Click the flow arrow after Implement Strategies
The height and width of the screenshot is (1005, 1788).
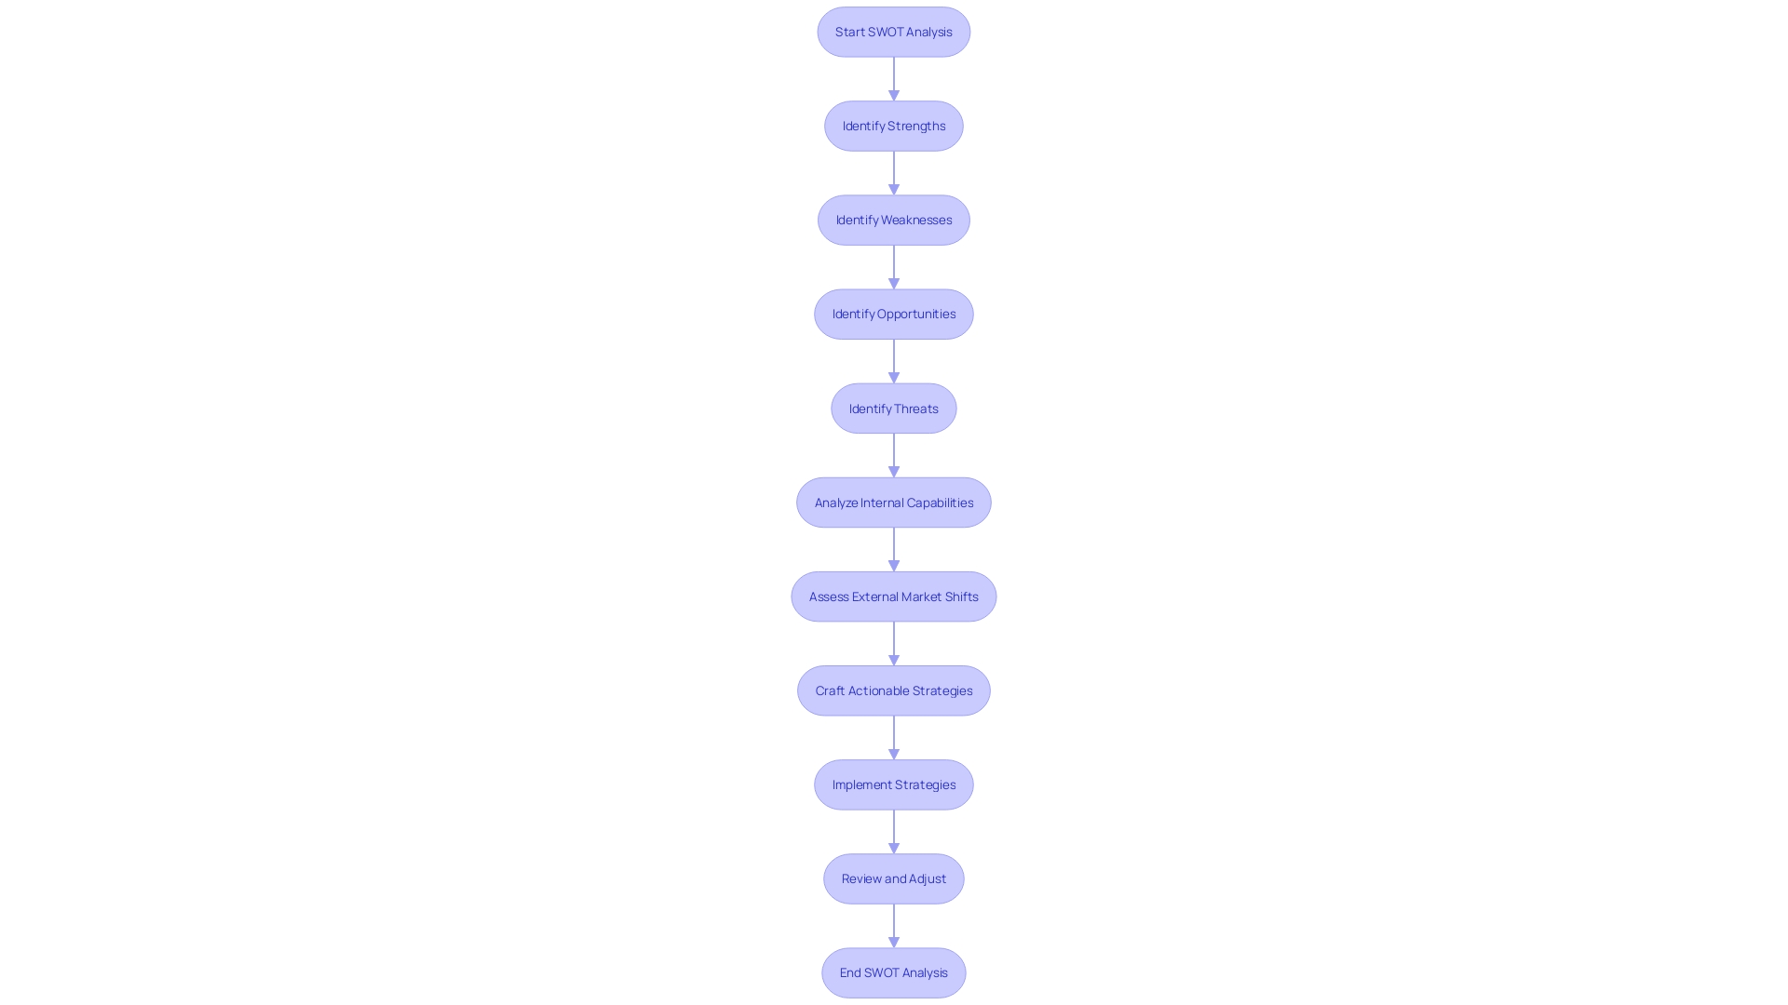pos(894,831)
